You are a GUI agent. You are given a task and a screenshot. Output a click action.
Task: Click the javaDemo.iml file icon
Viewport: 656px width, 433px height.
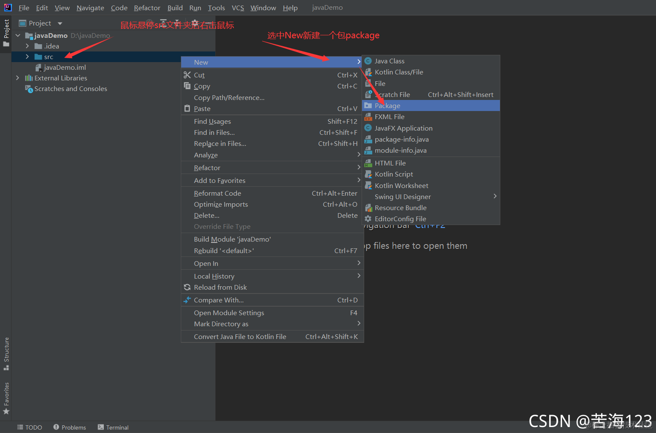click(38, 67)
